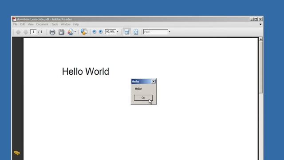Open the Document menu
This screenshot has width=284, height=160.
coord(42,24)
